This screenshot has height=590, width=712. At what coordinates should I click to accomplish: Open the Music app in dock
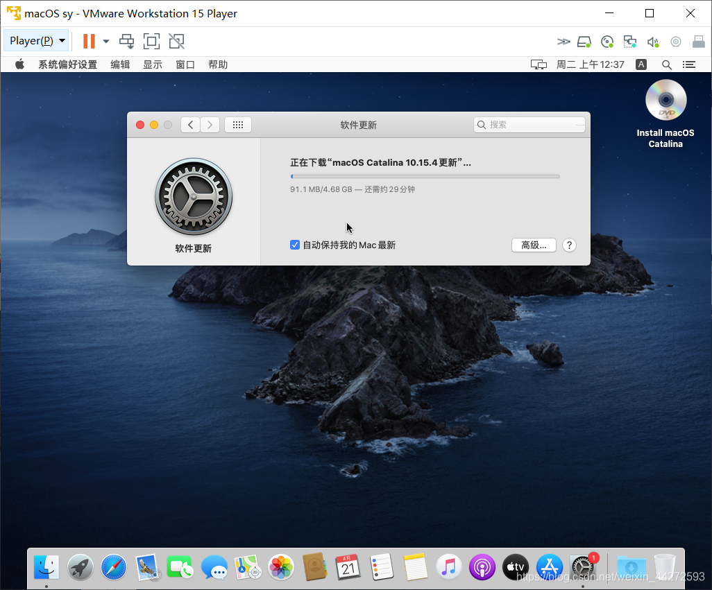click(x=448, y=567)
